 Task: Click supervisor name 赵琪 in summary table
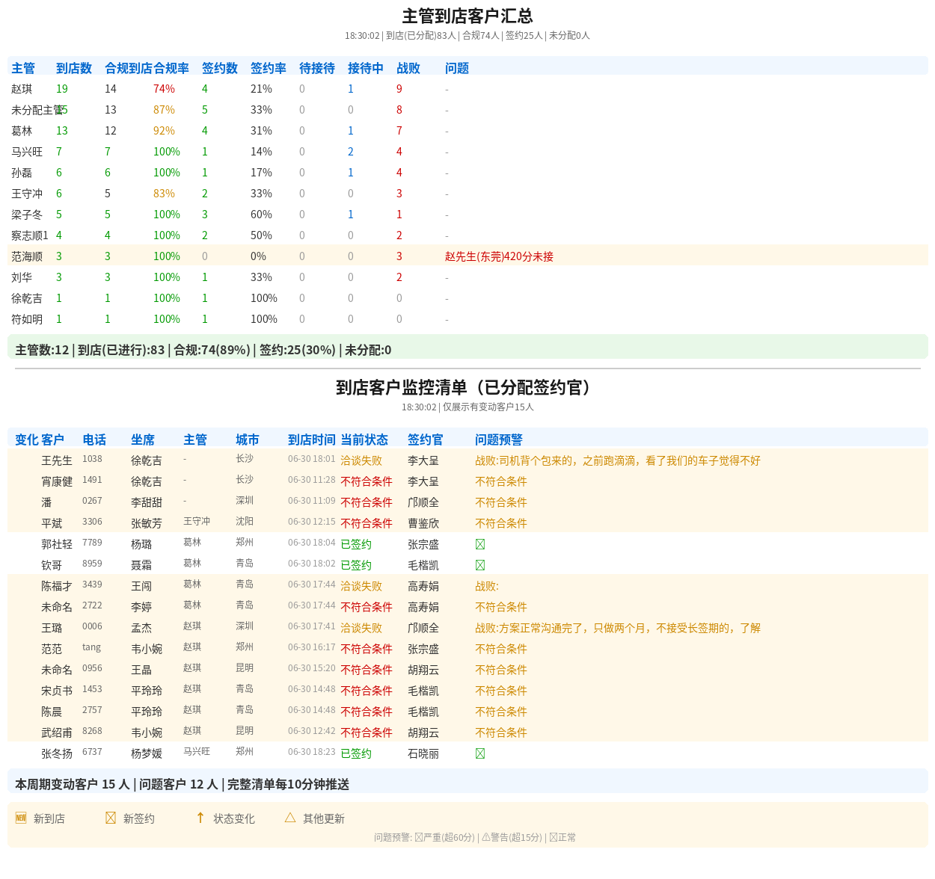point(22,89)
